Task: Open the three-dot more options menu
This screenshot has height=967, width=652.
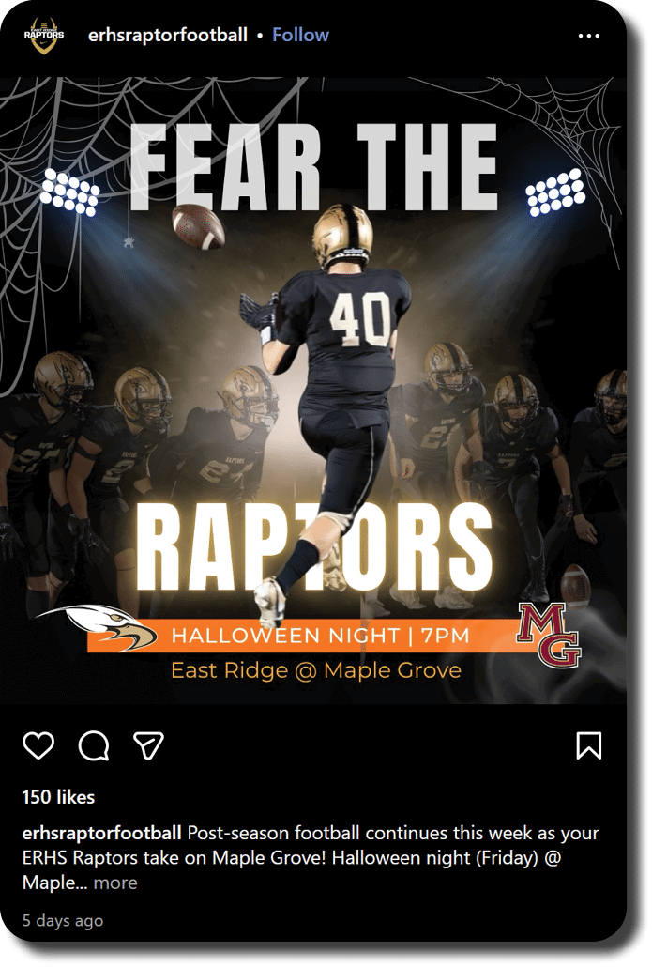Action: point(588,36)
